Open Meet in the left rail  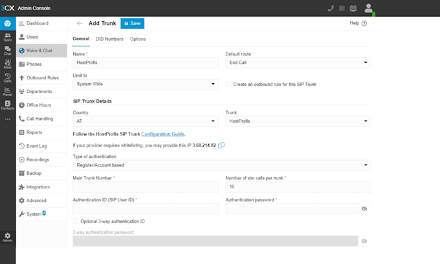[8, 64]
